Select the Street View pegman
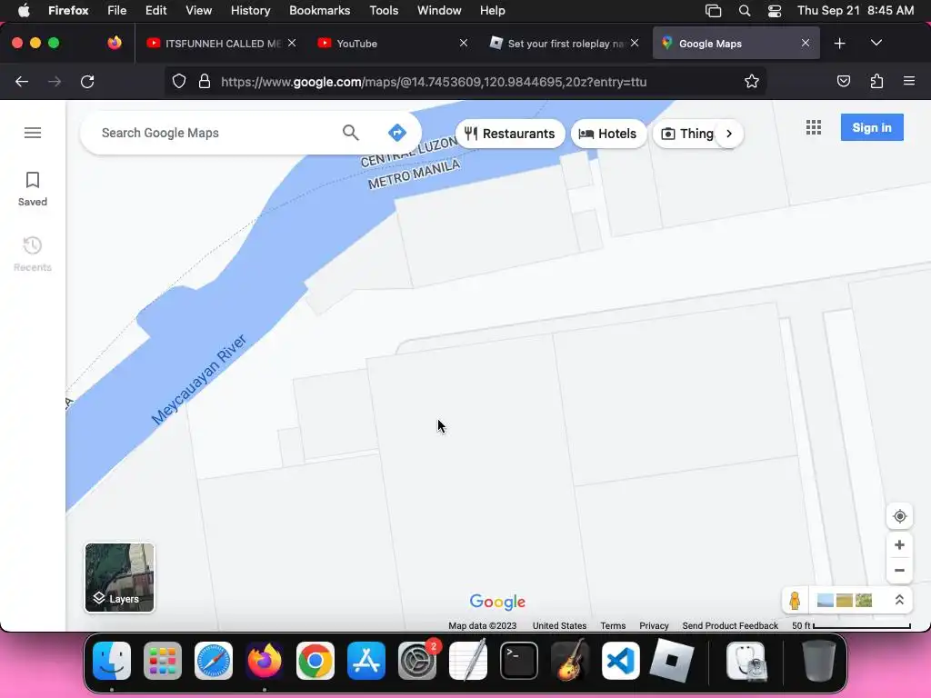 coord(795,601)
